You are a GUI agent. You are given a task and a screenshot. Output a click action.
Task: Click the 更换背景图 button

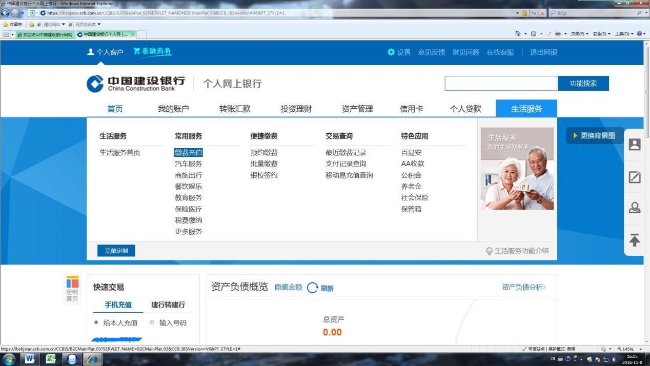[595, 135]
